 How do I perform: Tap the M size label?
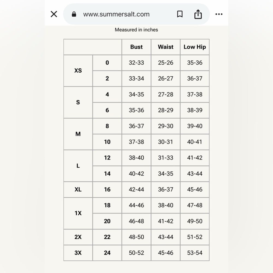point(78,134)
